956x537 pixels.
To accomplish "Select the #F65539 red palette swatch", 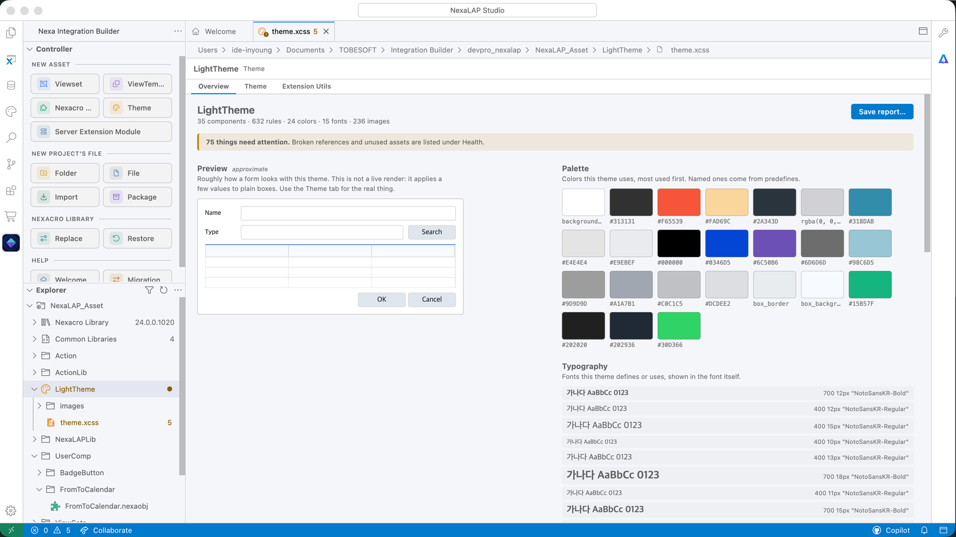I will (x=679, y=202).
